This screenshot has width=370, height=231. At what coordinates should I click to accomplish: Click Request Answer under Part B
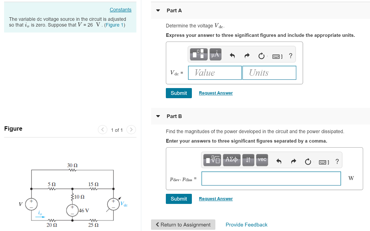tap(216, 199)
